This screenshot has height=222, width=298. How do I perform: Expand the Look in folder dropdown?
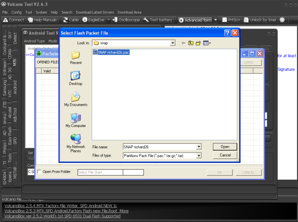(x=172, y=43)
